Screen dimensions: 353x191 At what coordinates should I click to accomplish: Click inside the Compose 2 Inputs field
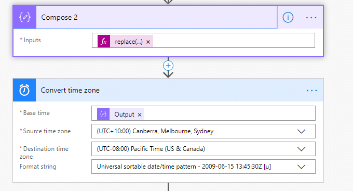[x=234, y=41]
